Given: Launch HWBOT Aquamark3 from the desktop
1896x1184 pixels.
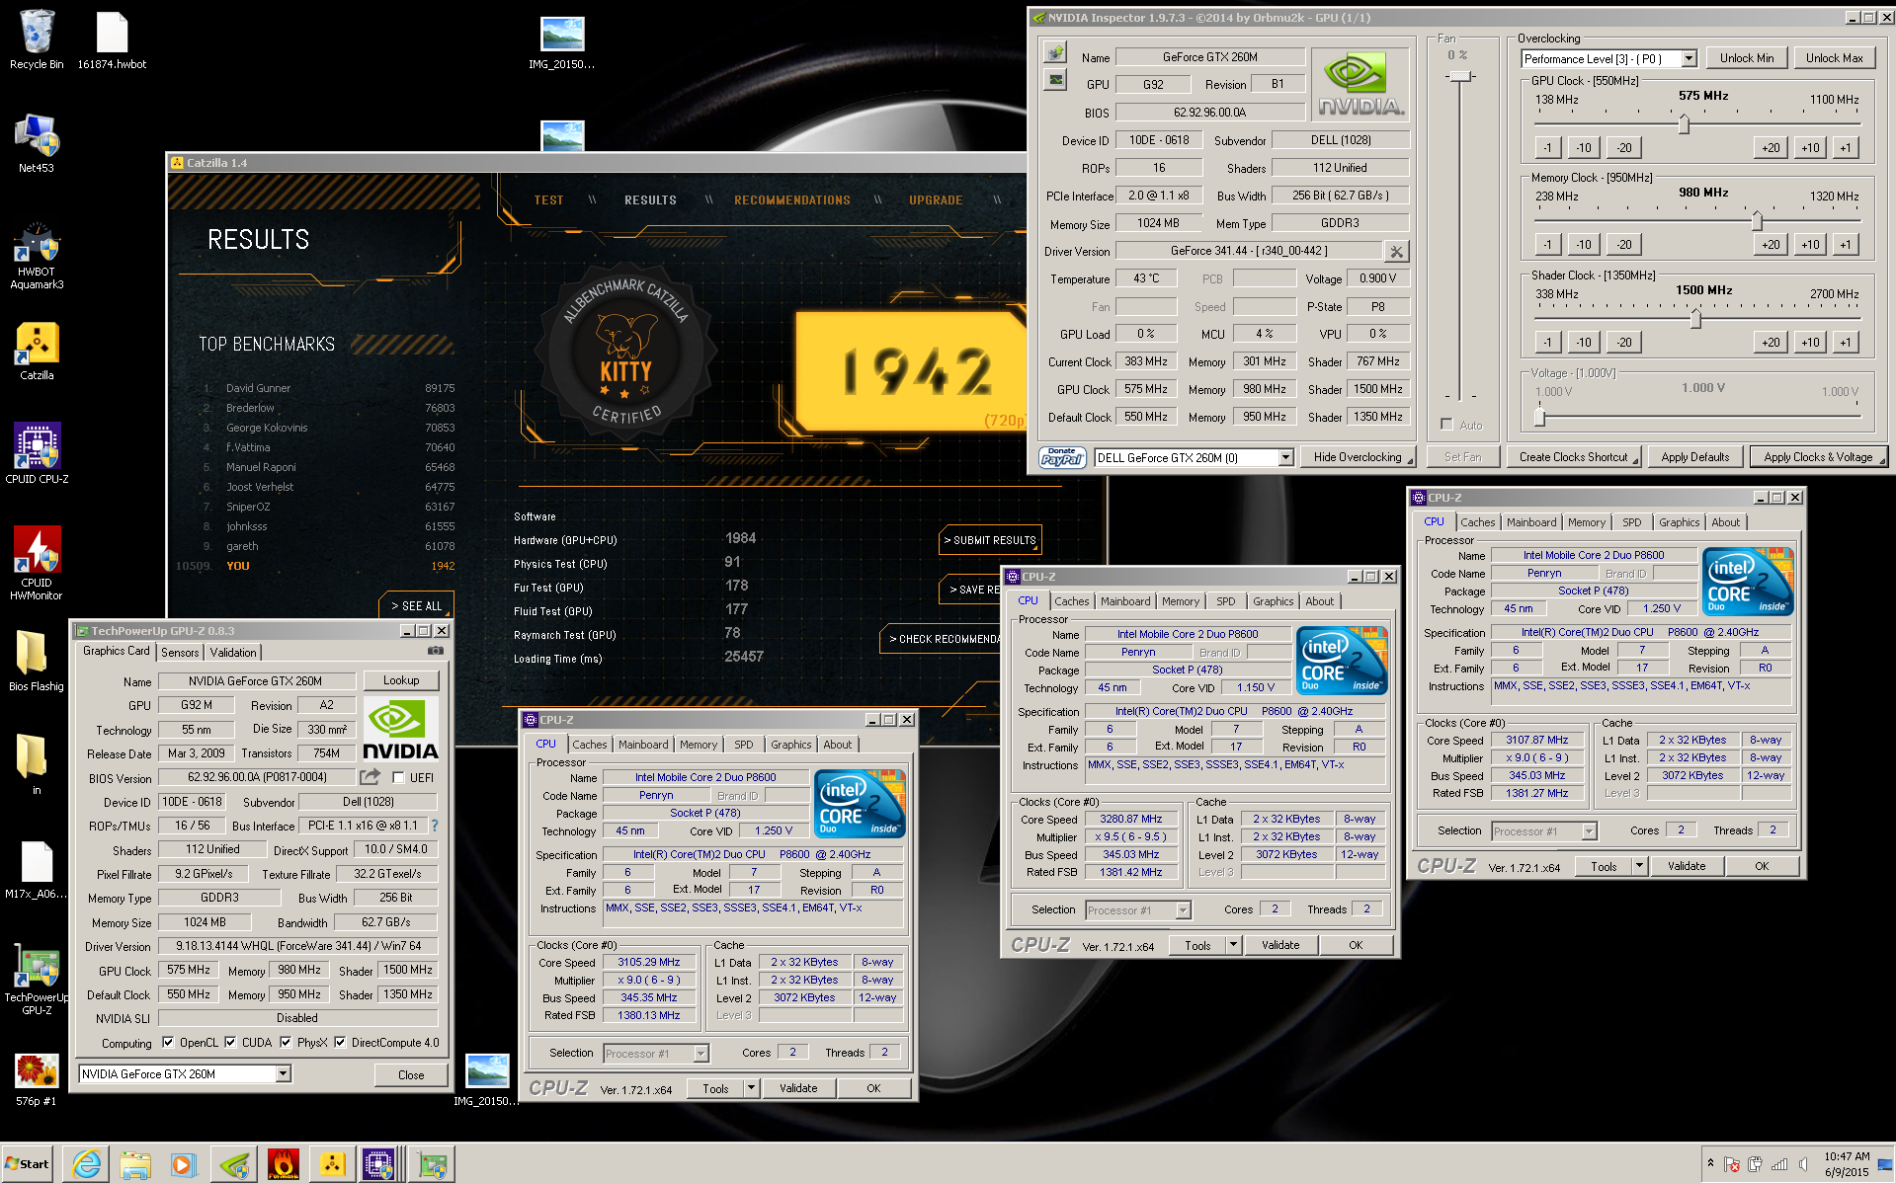Looking at the screenshot, I should coord(37,255).
